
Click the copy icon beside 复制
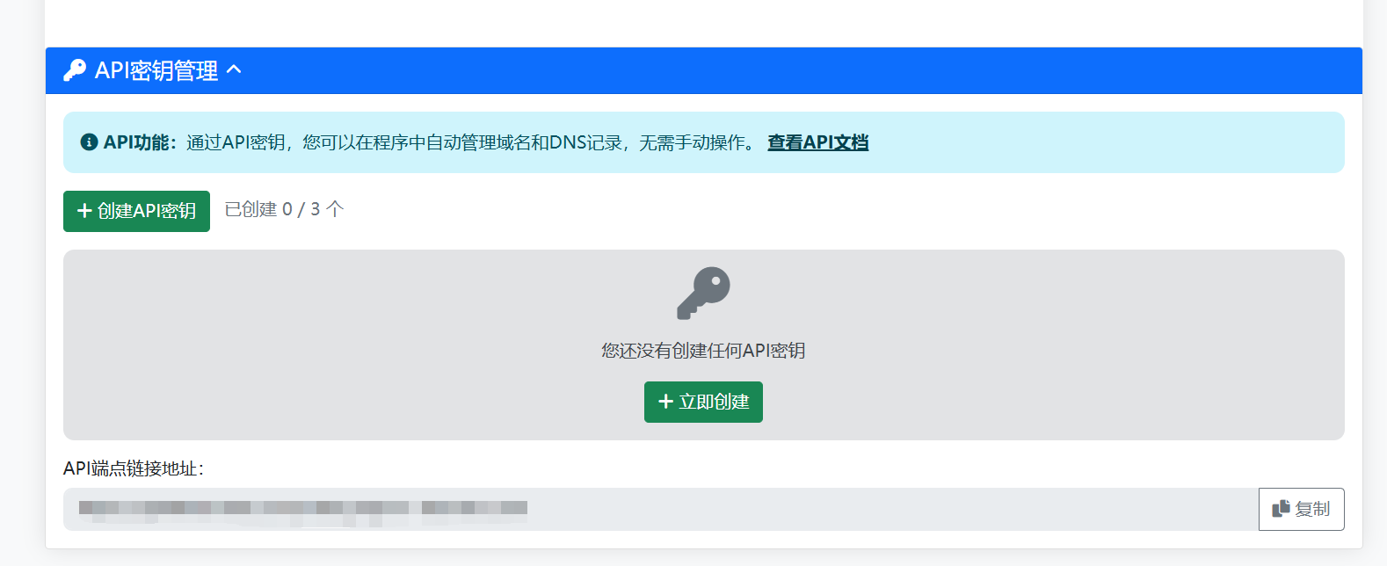[1281, 509]
